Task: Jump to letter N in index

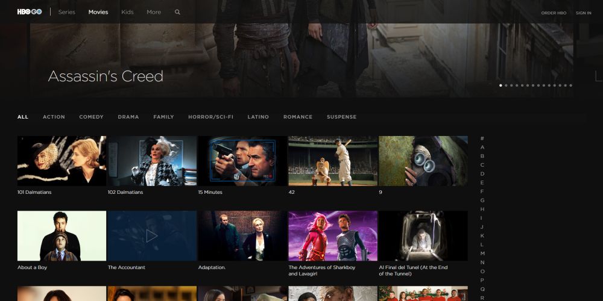Action: [x=482, y=262]
